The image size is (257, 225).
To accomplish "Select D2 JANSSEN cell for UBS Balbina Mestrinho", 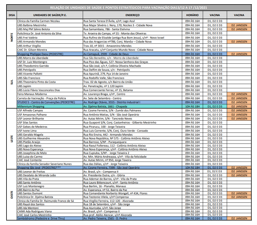I will [x=239, y=25].
